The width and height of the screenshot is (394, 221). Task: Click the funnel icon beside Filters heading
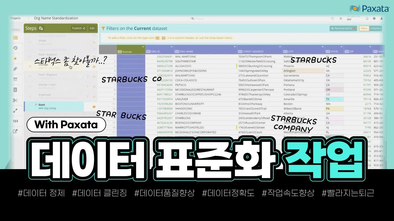click(x=103, y=28)
